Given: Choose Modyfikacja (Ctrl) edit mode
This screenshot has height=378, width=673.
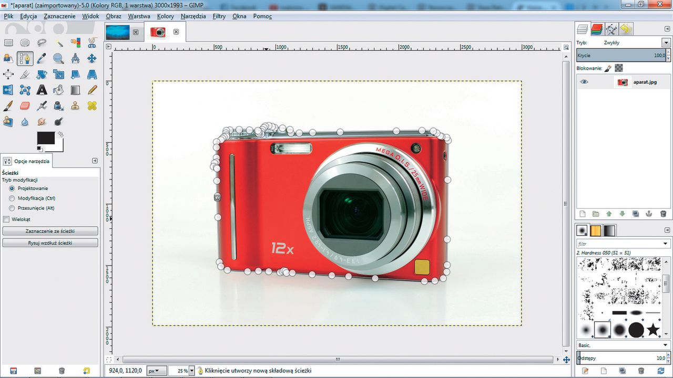Looking at the screenshot, I should [x=12, y=198].
